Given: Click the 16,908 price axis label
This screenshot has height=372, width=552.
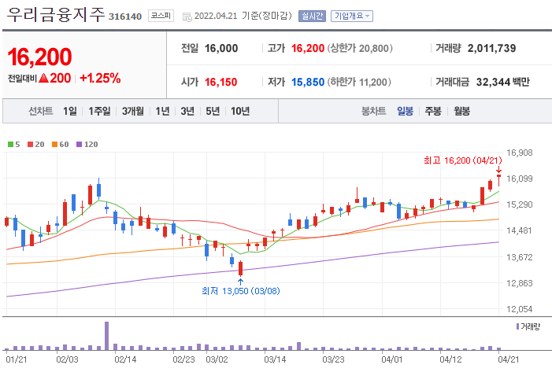Looking at the screenshot, I should 519,153.
